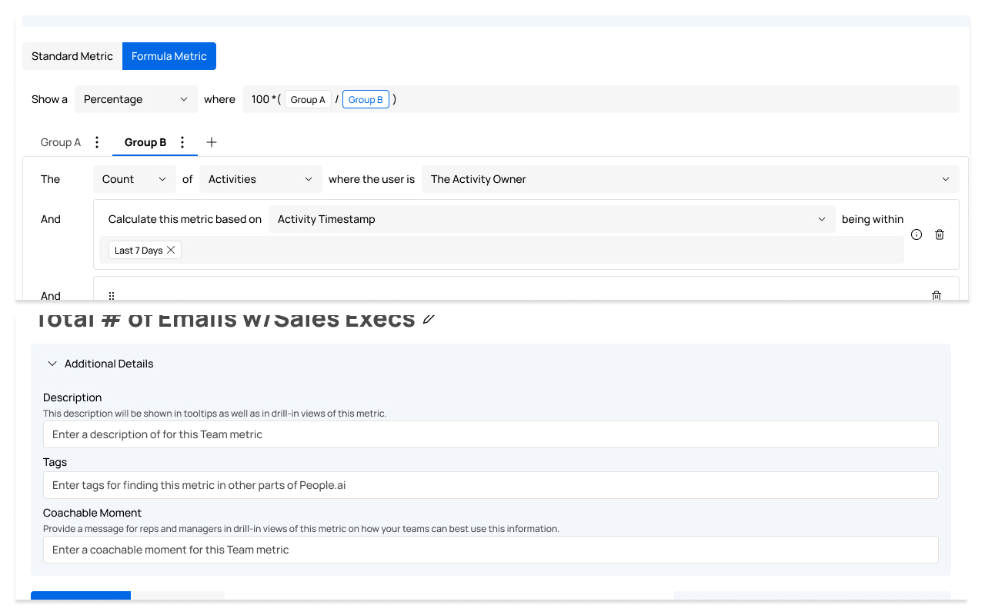
Task: Open the Count aggregation dropdown
Action: [x=135, y=179]
